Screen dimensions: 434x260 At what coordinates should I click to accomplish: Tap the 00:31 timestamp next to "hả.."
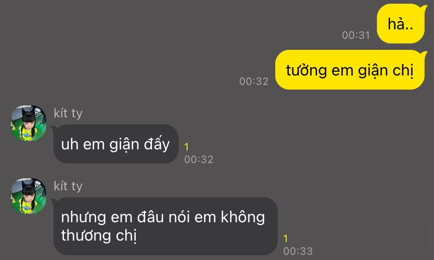356,35
